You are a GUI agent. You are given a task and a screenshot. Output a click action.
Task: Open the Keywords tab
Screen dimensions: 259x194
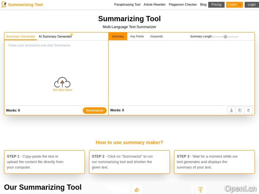click(156, 37)
